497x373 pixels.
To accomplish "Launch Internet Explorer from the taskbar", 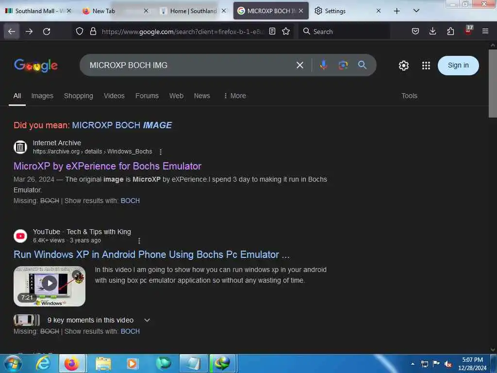I will (x=43, y=363).
